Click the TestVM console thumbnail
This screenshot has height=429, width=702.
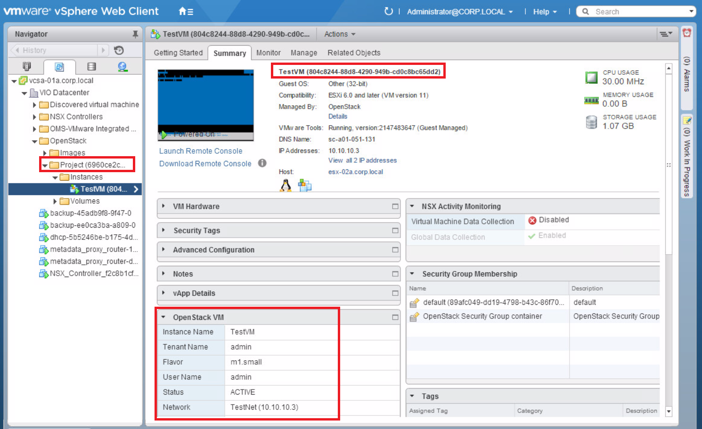(206, 105)
